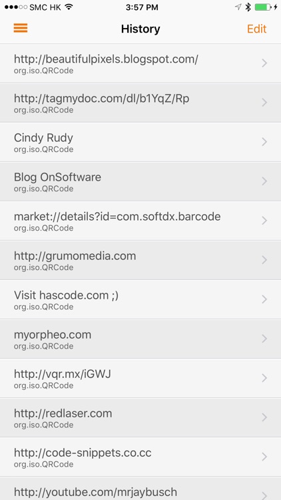Viewport: 281px width, 500px height.
Task: Open the myorpheo.com history item
Action: click(140, 339)
